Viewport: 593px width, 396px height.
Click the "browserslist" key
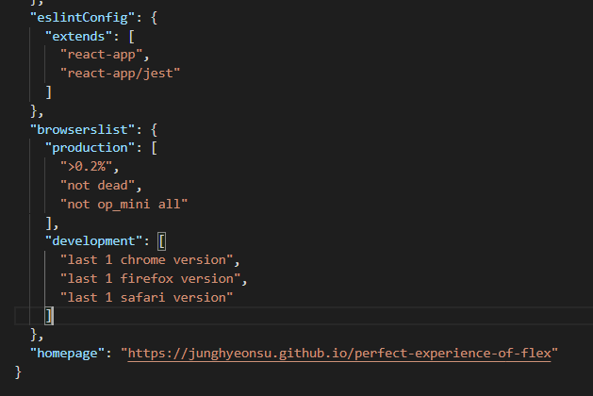(82, 130)
